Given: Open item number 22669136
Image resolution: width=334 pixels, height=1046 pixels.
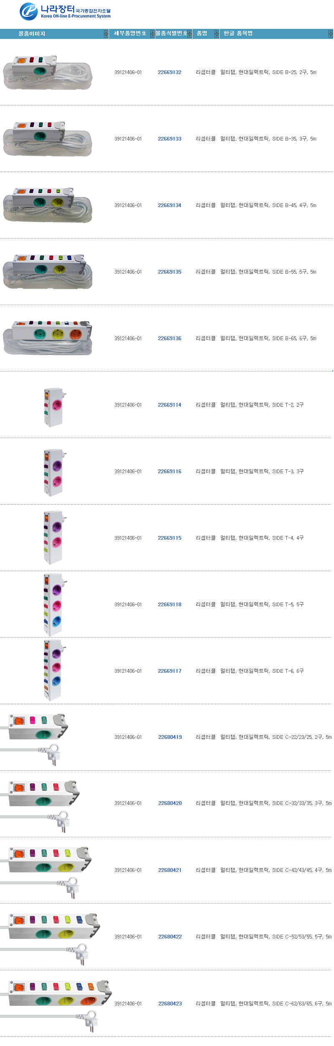Looking at the screenshot, I should coord(170,338).
